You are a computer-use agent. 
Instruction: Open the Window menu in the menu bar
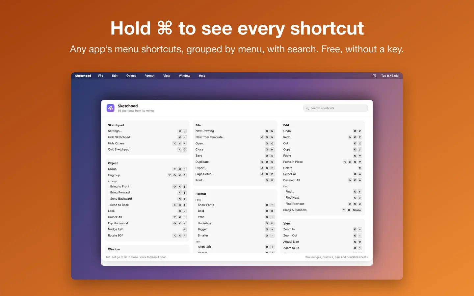[x=184, y=76]
